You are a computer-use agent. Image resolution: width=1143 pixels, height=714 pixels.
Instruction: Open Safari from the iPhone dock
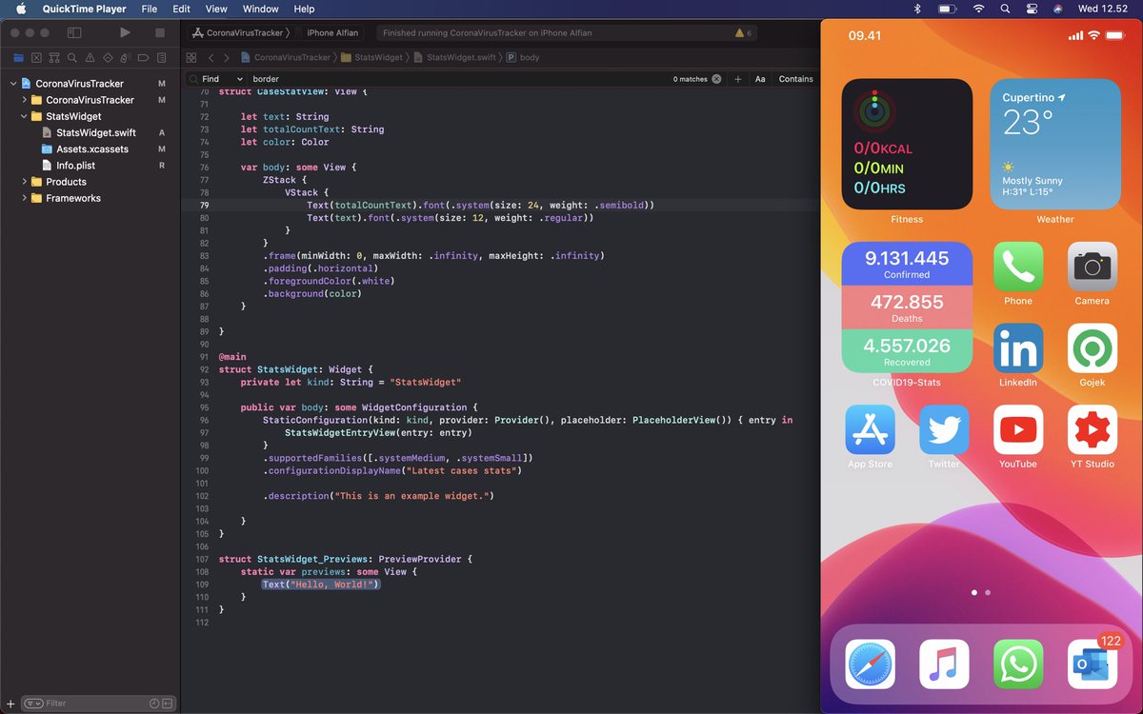[x=870, y=664]
